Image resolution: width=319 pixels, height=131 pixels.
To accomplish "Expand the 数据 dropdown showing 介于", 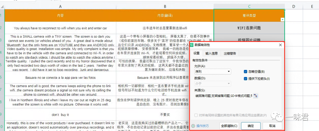I will 212,83.
